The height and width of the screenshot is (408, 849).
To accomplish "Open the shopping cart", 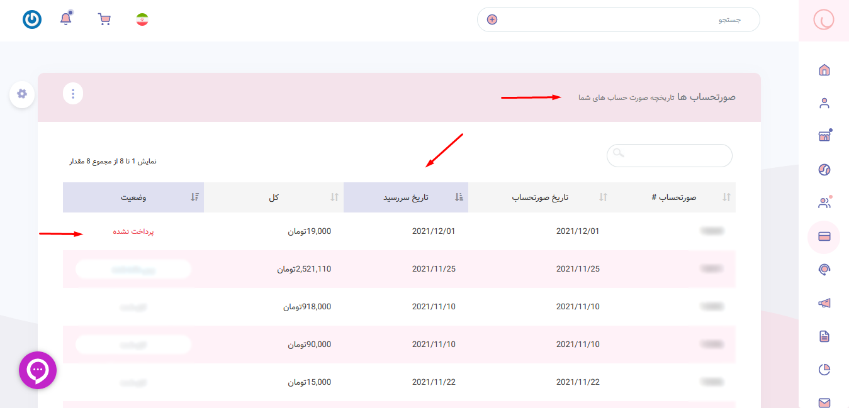I will coord(104,19).
